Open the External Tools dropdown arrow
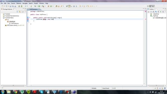 click(x=45, y=6)
